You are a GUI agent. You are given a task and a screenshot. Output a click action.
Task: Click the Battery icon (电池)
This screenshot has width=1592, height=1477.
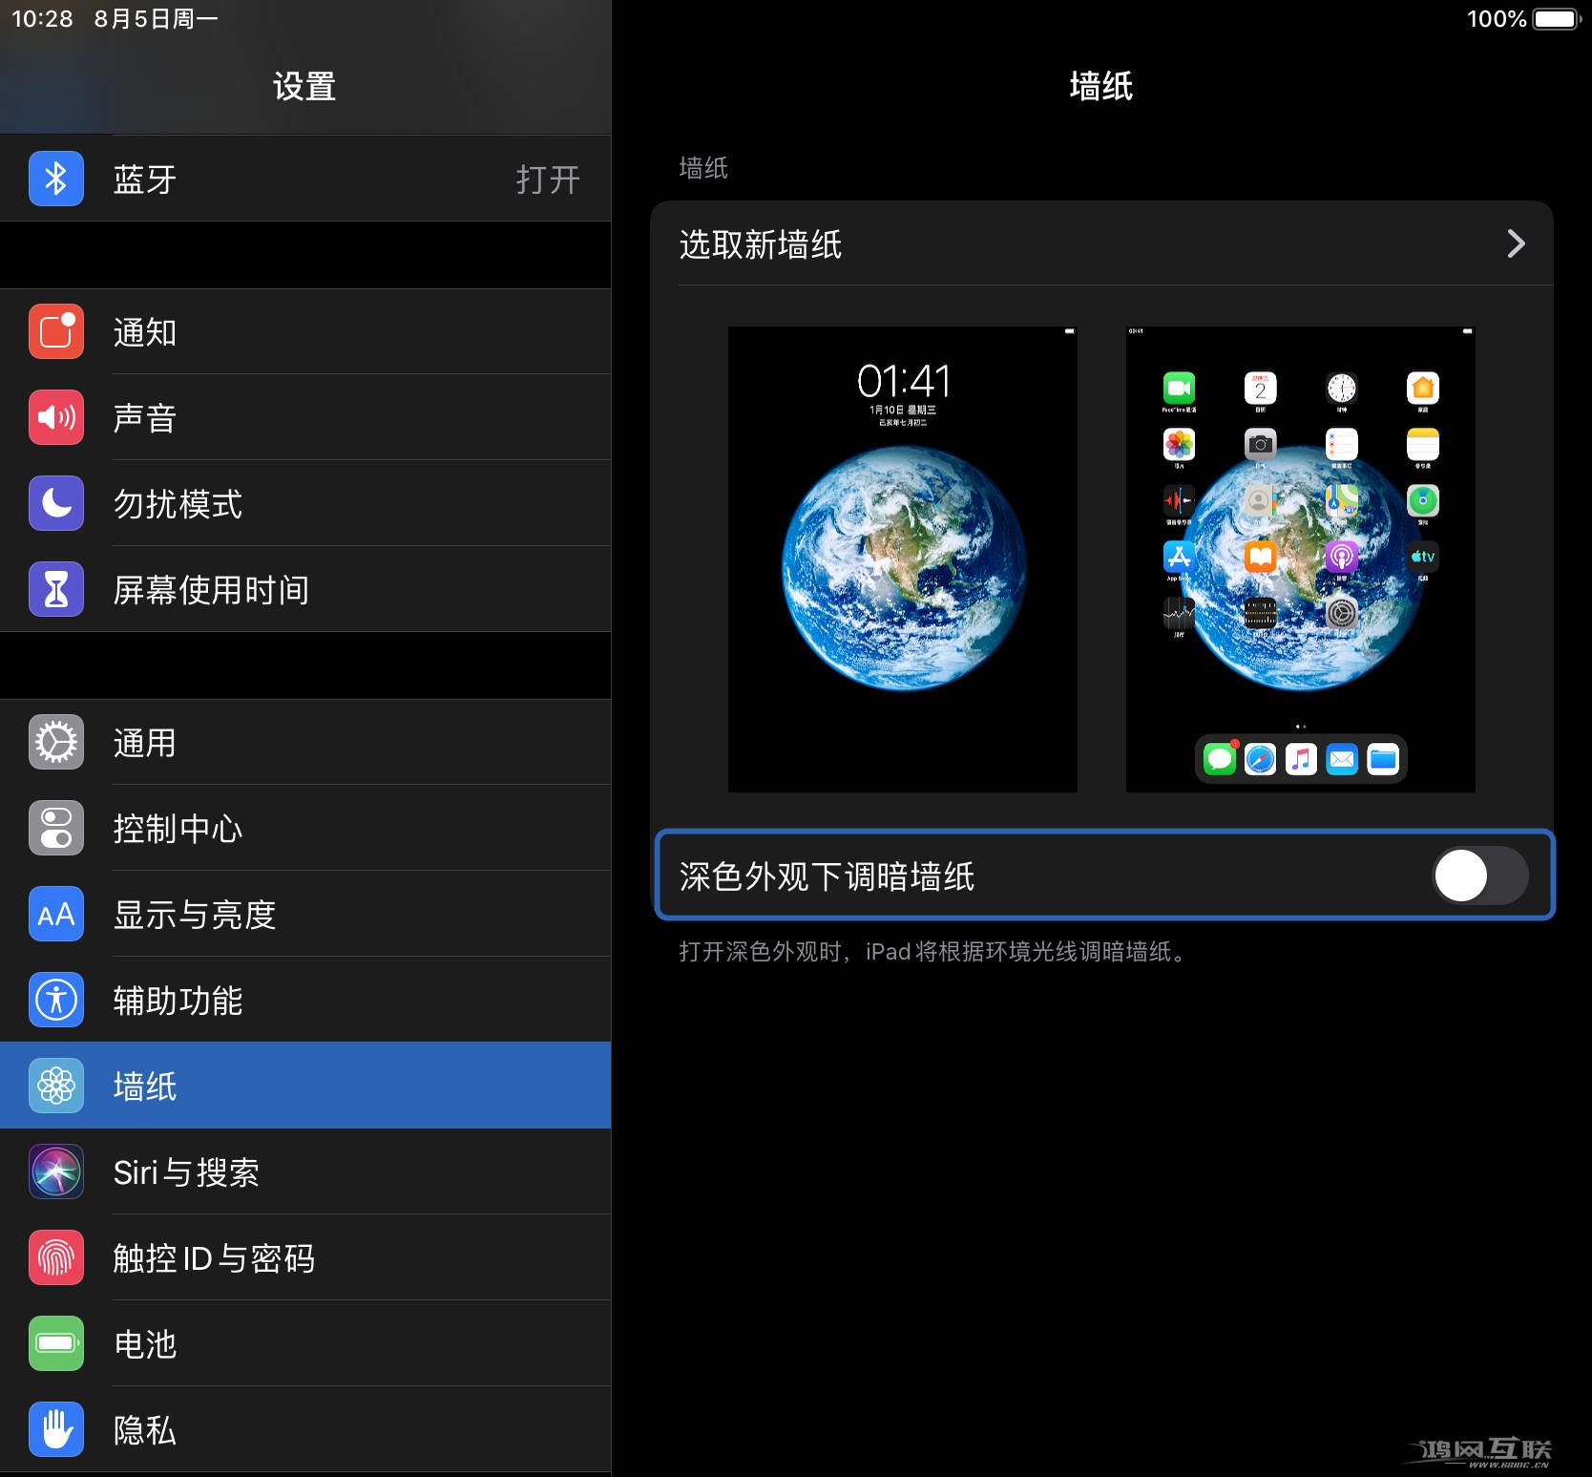(x=55, y=1344)
